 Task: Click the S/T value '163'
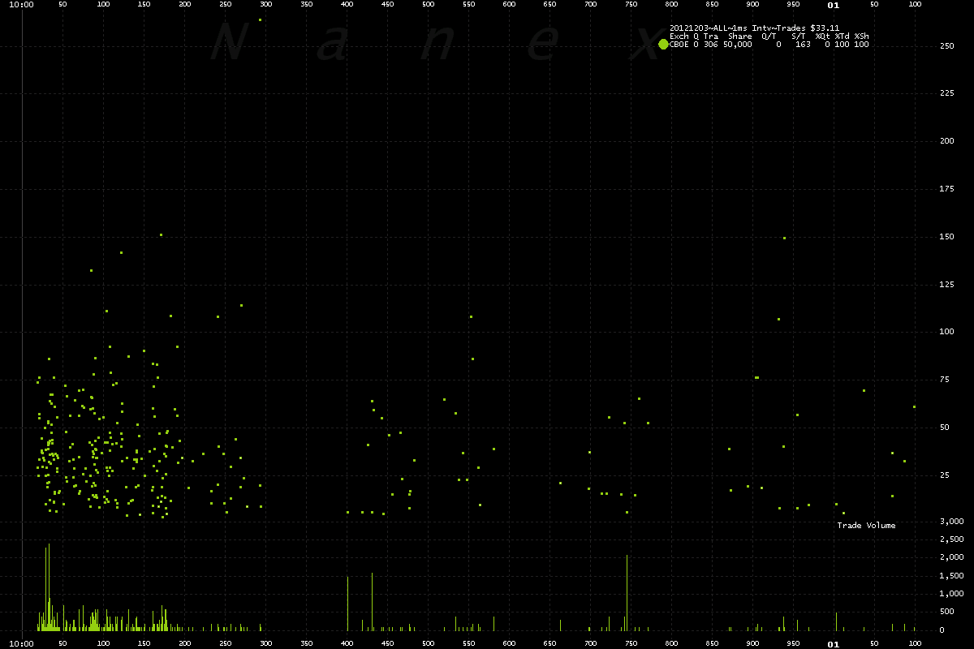coord(804,45)
